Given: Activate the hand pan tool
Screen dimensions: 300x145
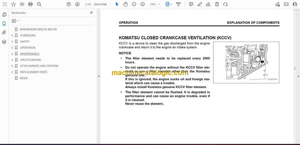Looking at the screenshot, I should click(x=126, y=4).
